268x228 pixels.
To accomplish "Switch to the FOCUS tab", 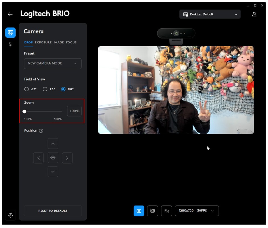I will (x=71, y=42).
